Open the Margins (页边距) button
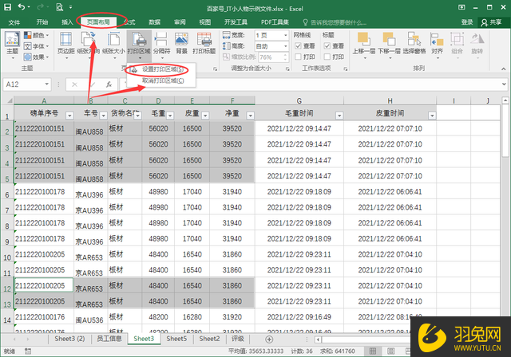 [x=66, y=45]
